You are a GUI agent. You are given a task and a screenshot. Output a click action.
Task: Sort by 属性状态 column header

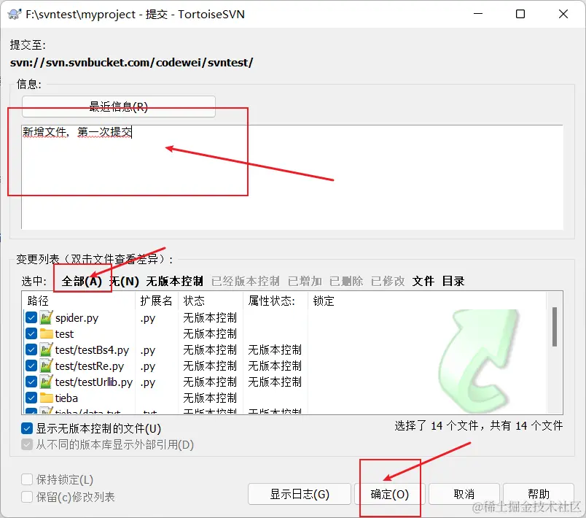(276, 301)
